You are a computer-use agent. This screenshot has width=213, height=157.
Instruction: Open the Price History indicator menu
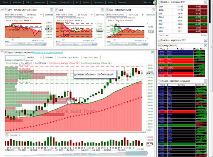(13, 63)
